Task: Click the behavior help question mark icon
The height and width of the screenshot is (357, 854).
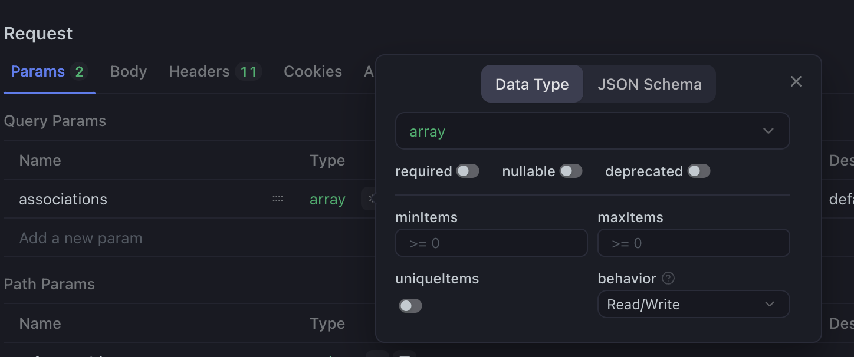Action: click(668, 278)
